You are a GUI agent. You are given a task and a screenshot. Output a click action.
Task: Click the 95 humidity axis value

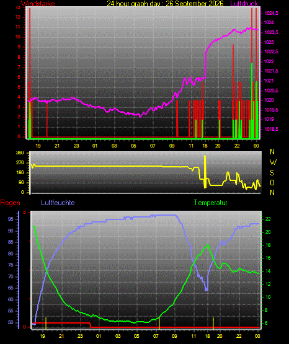tap(11, 219)
